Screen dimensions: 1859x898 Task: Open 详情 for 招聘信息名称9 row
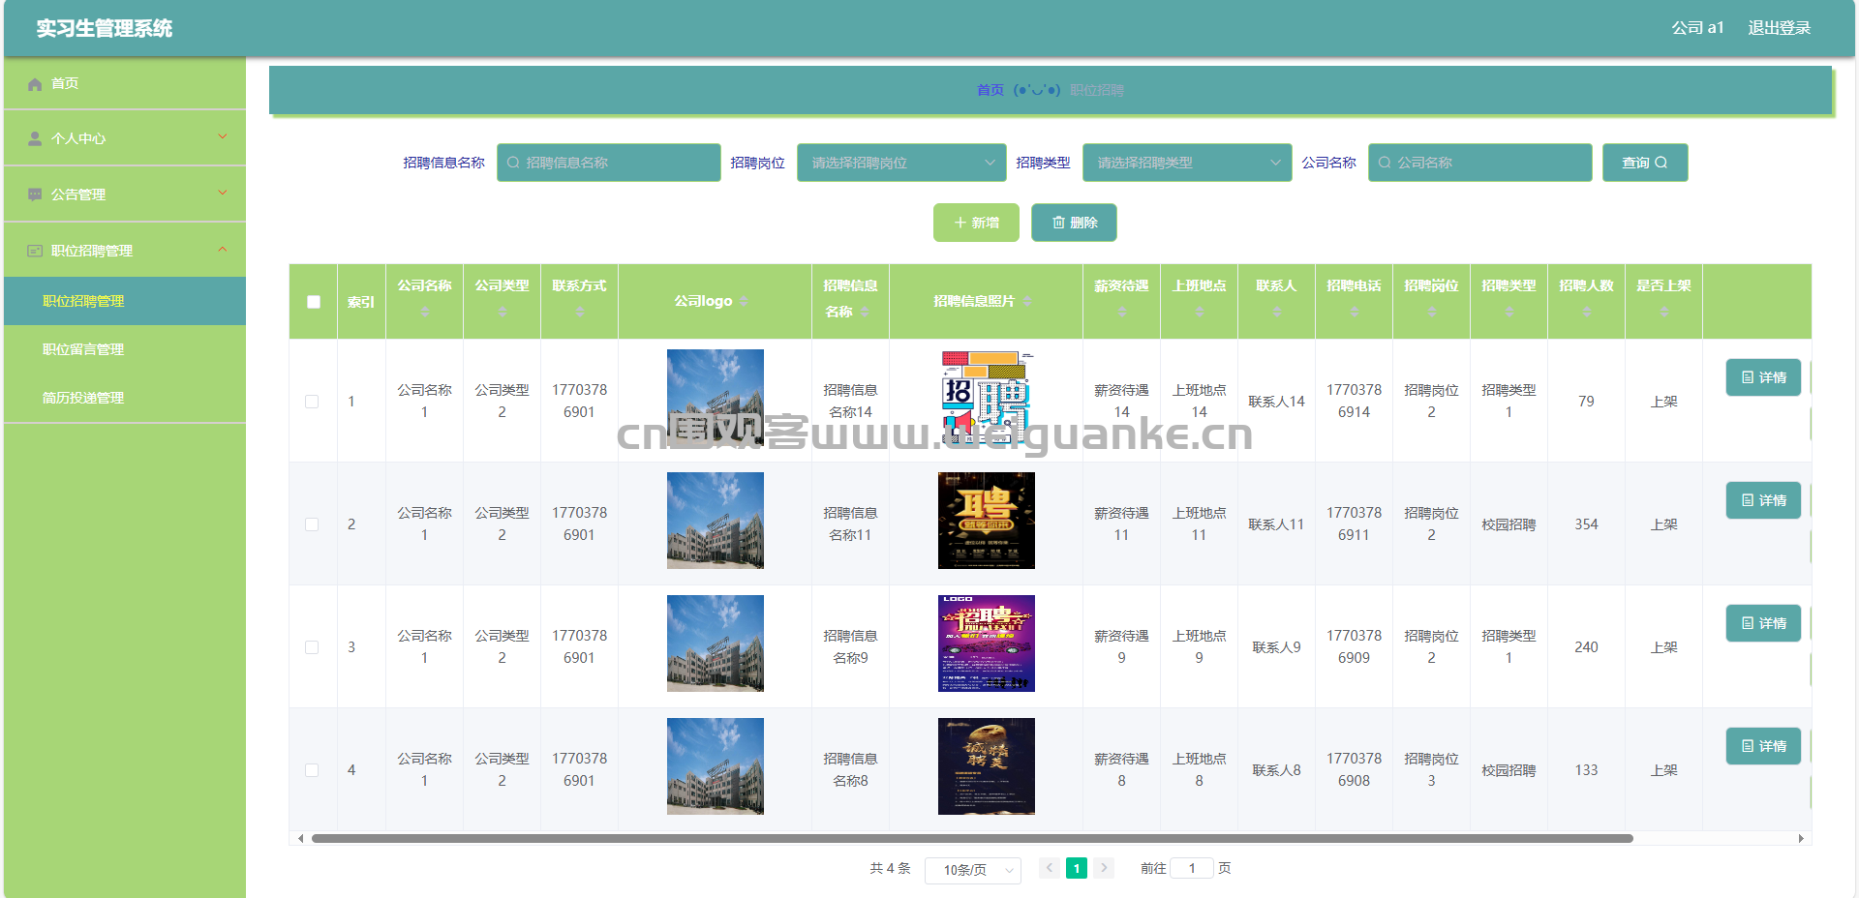click(x=1763, y=623)
